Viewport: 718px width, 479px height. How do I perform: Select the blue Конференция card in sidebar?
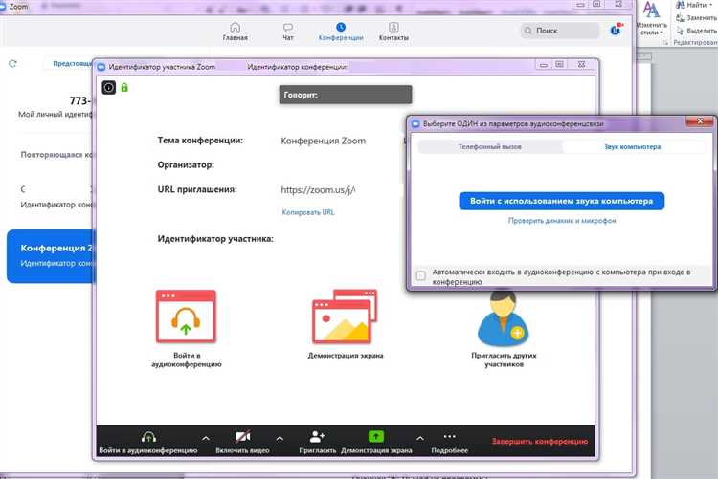51,256
